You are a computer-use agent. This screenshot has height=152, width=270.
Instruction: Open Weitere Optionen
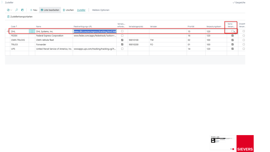click(x=101, y=10)
